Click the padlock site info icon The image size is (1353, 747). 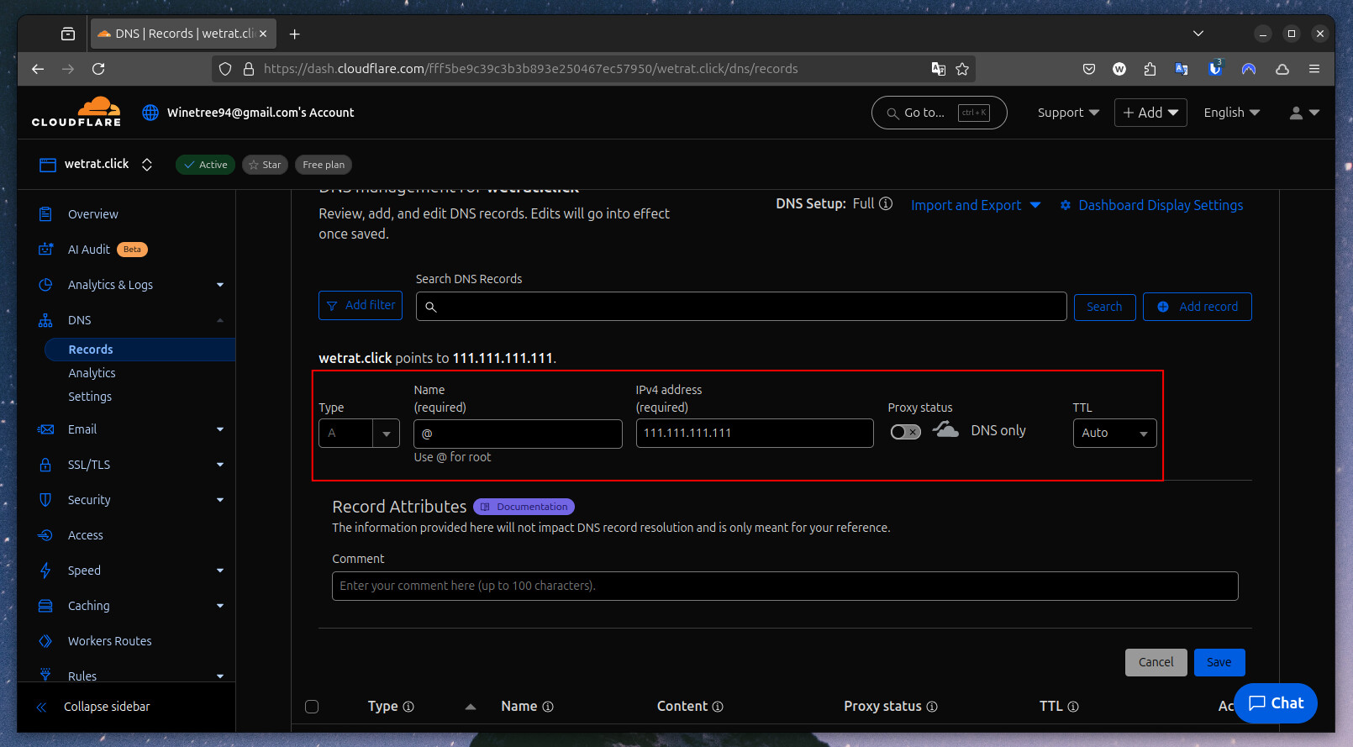[249, 69]
